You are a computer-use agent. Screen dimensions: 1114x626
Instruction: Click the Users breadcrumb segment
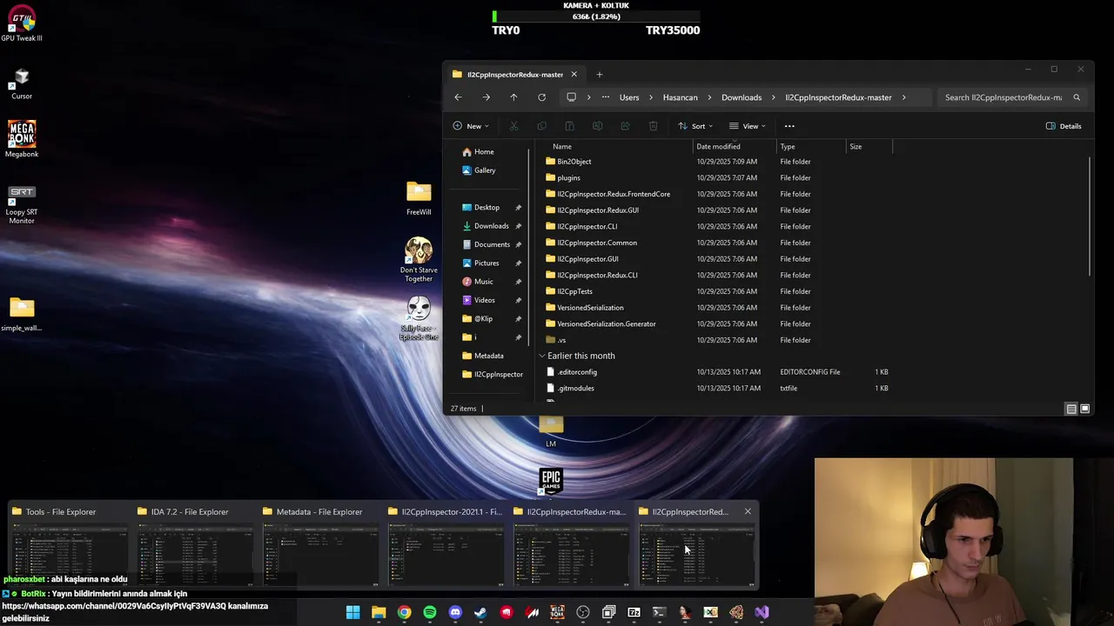(629, 97)
